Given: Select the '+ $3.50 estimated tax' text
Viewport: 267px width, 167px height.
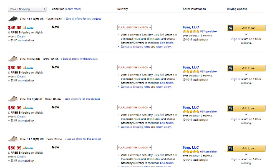Looking at the screenshot, I should click(x=21, y=40).
